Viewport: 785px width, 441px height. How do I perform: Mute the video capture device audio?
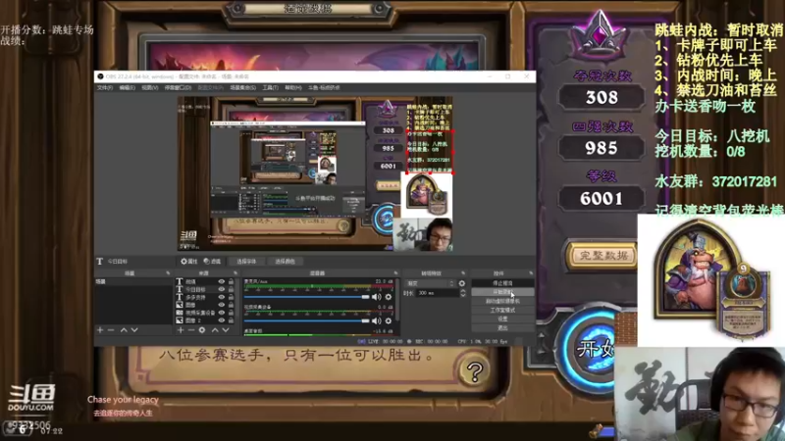tap(376, 321)
